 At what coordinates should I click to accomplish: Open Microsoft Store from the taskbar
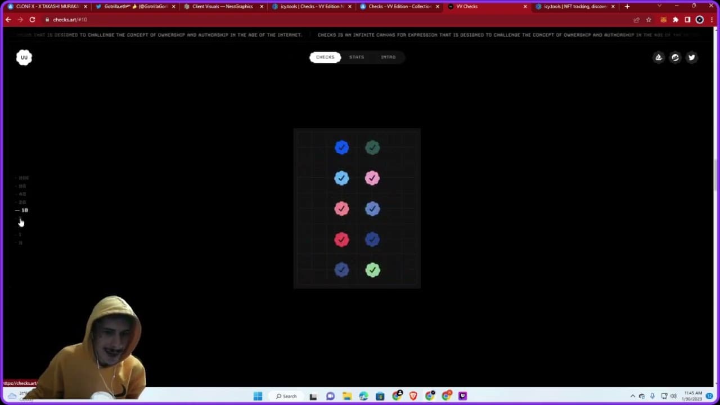380,396
